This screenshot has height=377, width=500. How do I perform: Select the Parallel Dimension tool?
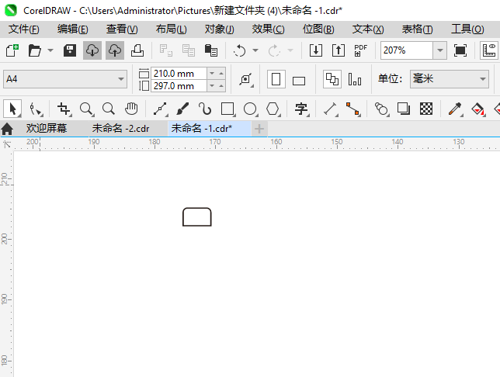(331, 109)
